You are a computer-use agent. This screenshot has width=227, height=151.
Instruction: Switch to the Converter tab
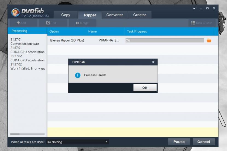(115, 15)
